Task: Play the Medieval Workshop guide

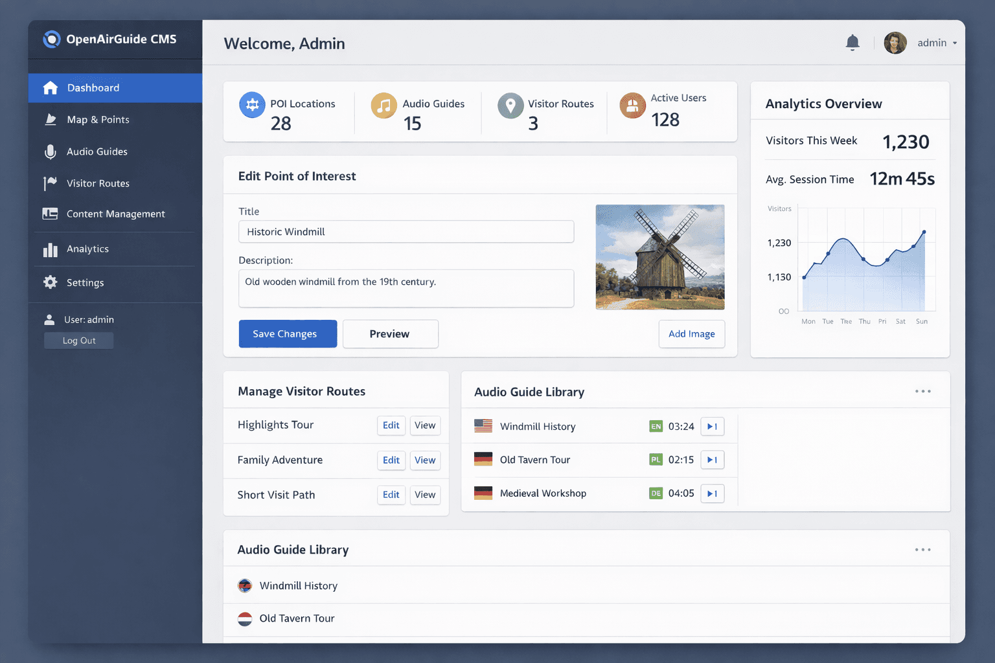Action: (712, 493)
